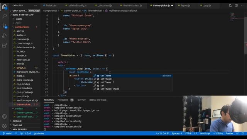Expand the Timeline section
This screenshot has height=139, width=247.
pos(25,125)
